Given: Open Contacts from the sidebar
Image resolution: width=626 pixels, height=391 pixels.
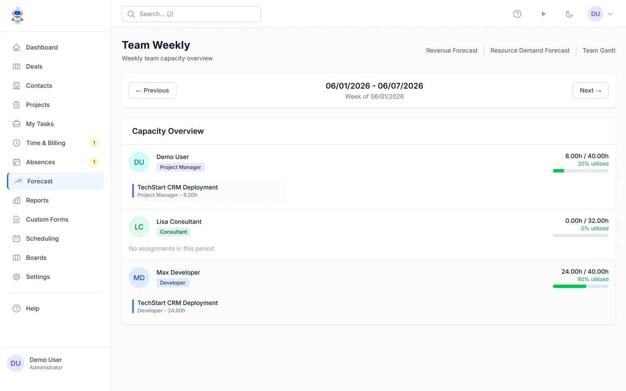Looking at the screenshot, I should [x=55, y=86].
